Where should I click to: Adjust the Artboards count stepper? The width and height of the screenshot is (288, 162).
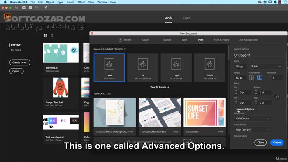269,78
